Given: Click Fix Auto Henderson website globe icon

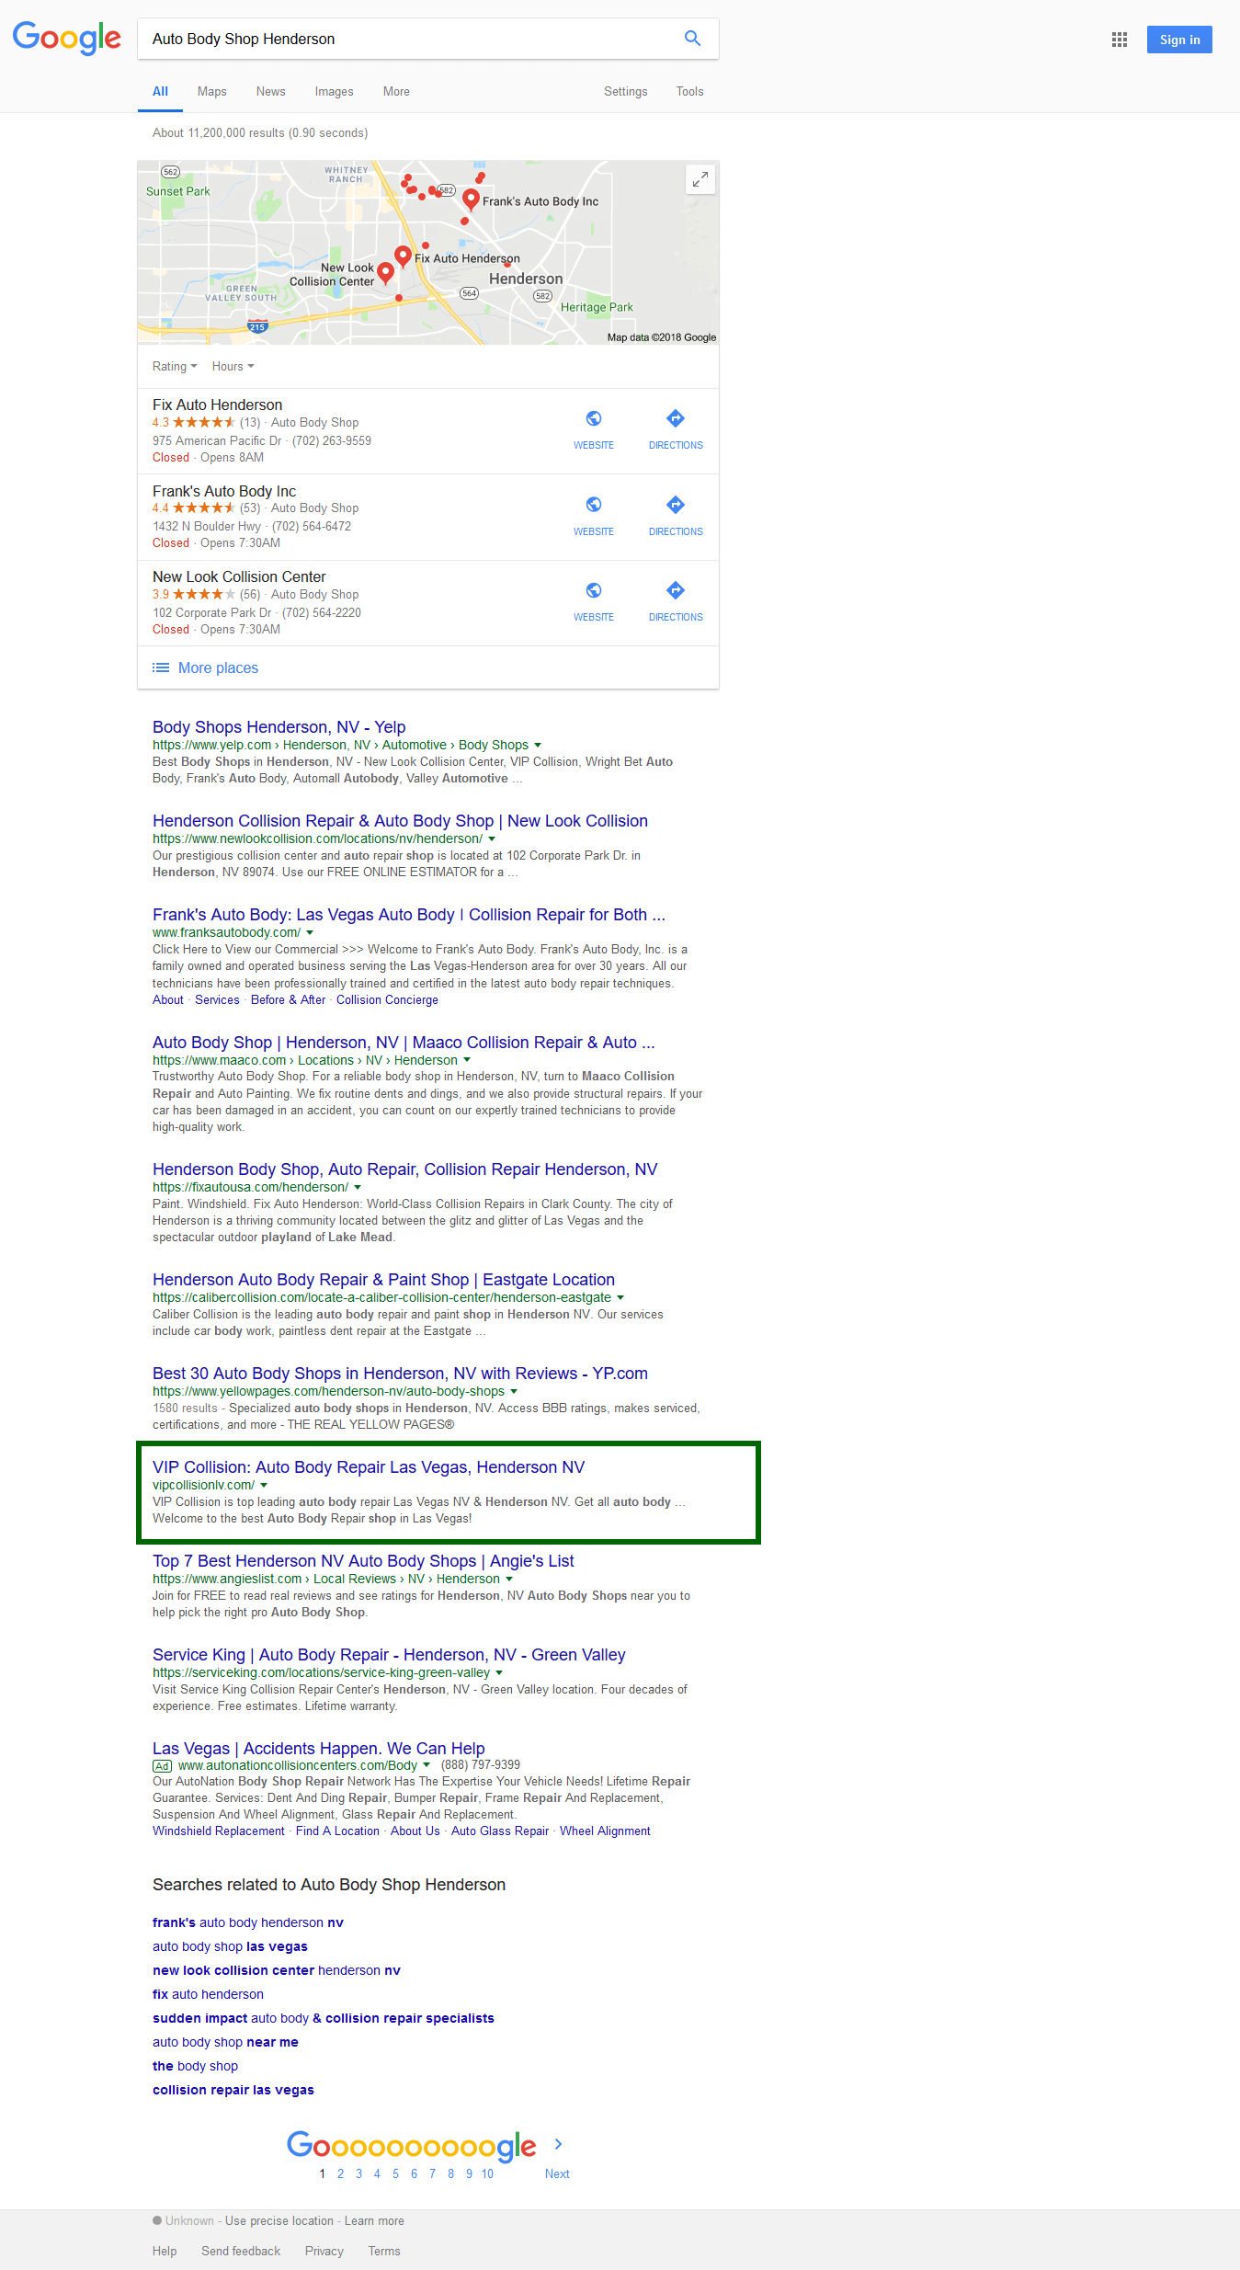Looking at the screenshot, I should coord(594,419).
